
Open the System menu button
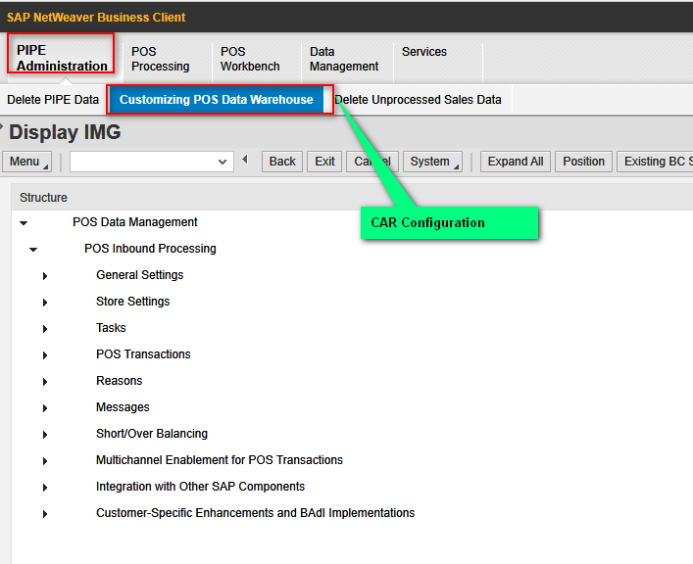[431, 162]
